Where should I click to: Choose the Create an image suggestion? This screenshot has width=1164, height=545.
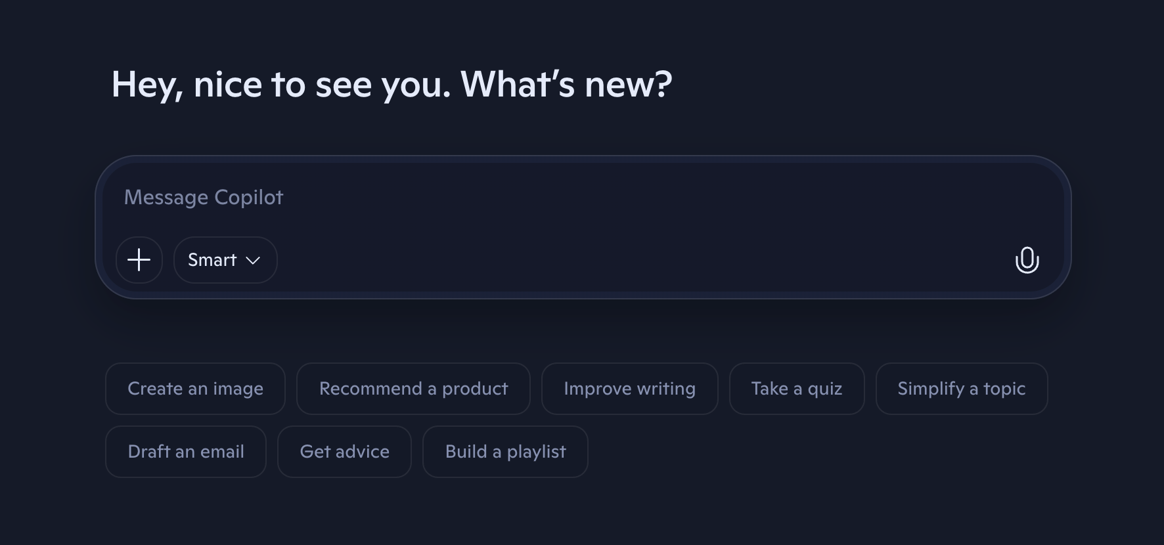(195, 389)
